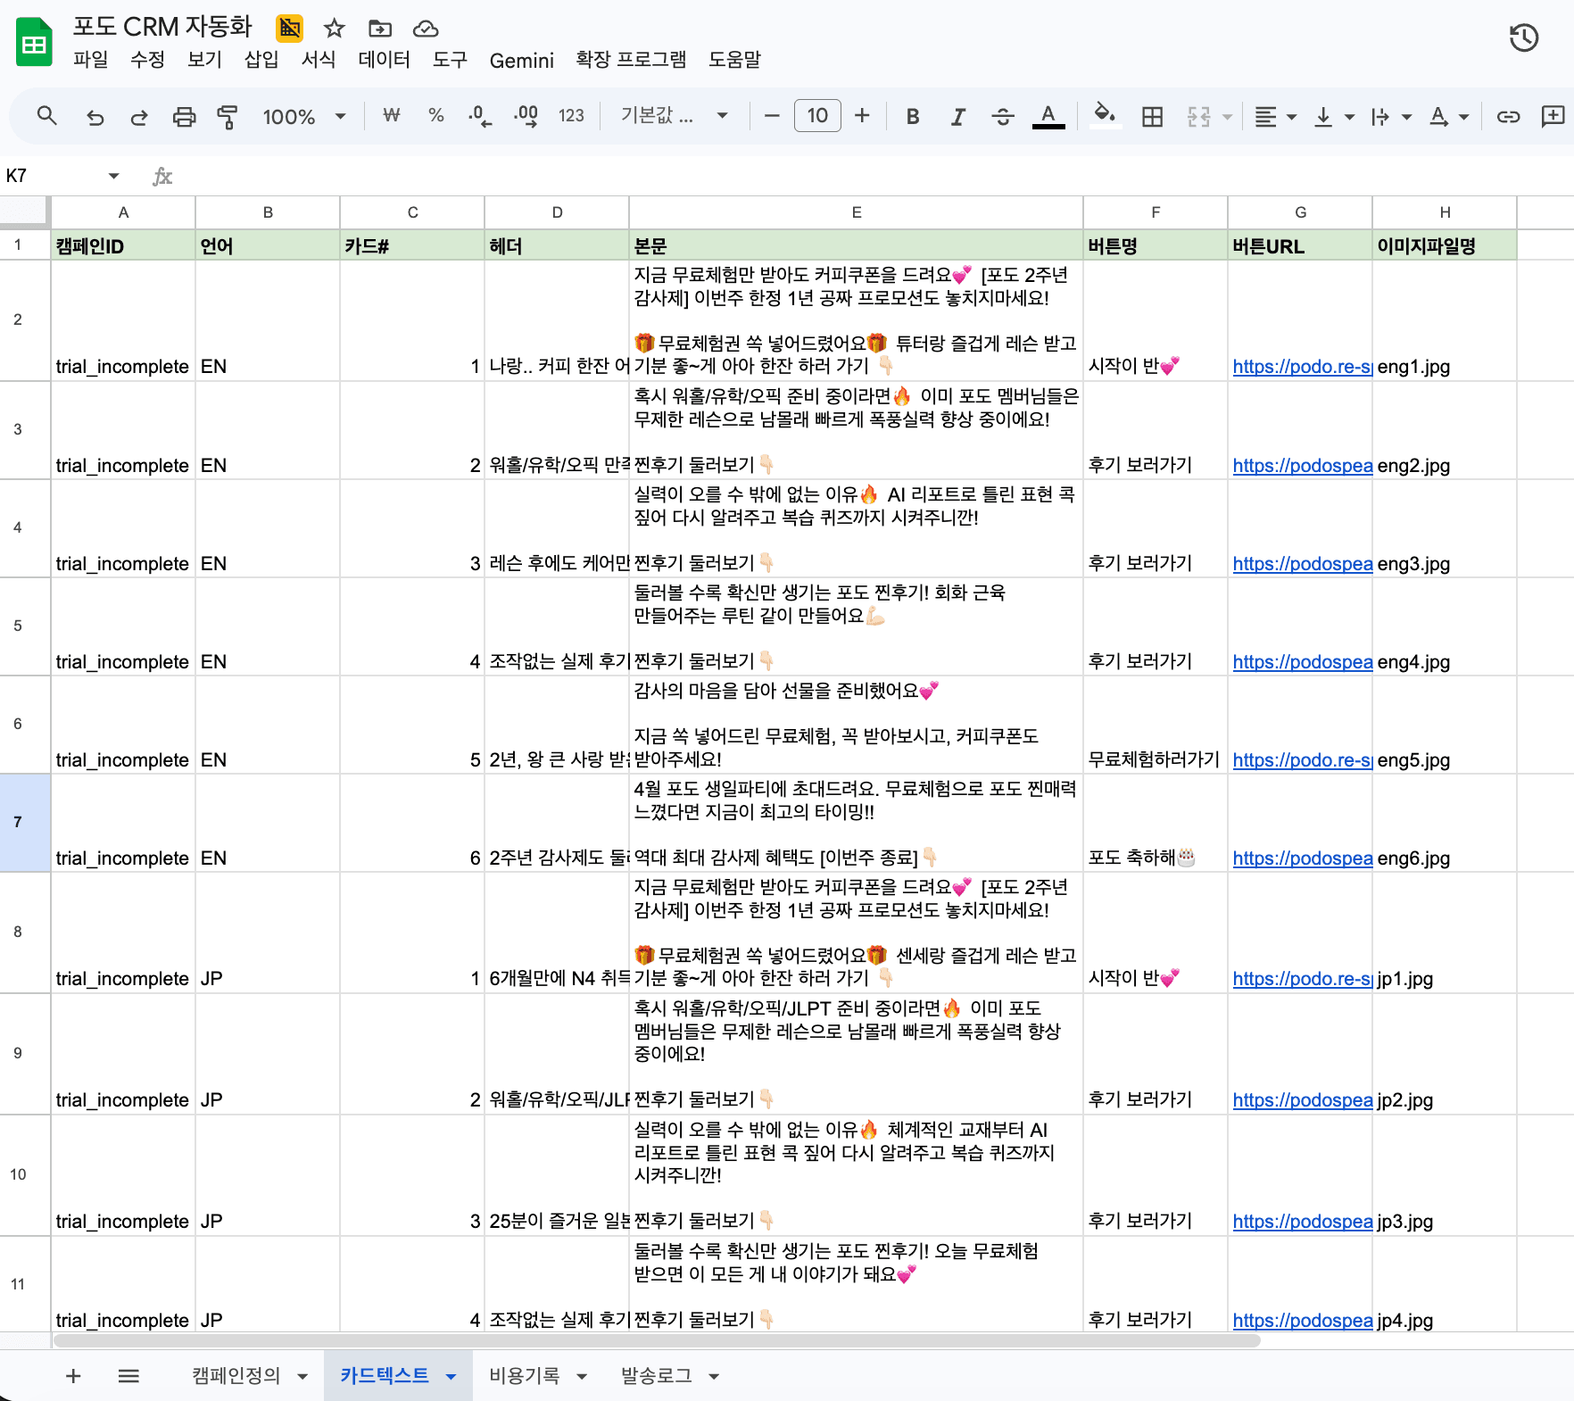The width and height of the screenshot is (1574, 1401).
Task: Redo the last action
Action: (138, 117)
